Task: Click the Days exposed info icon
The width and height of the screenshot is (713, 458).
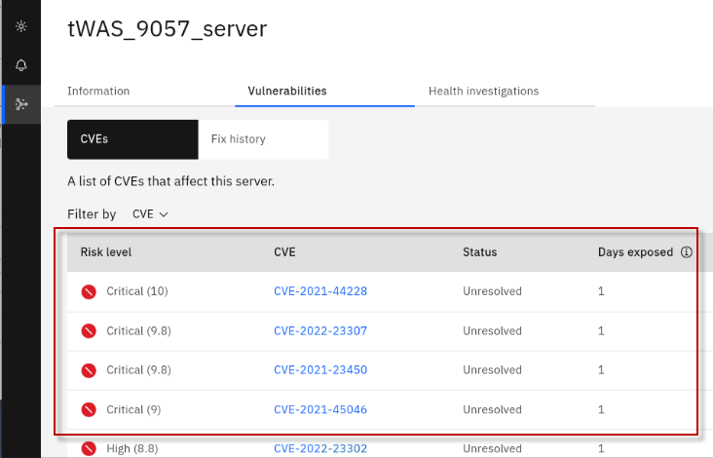Action: (686, 251)
